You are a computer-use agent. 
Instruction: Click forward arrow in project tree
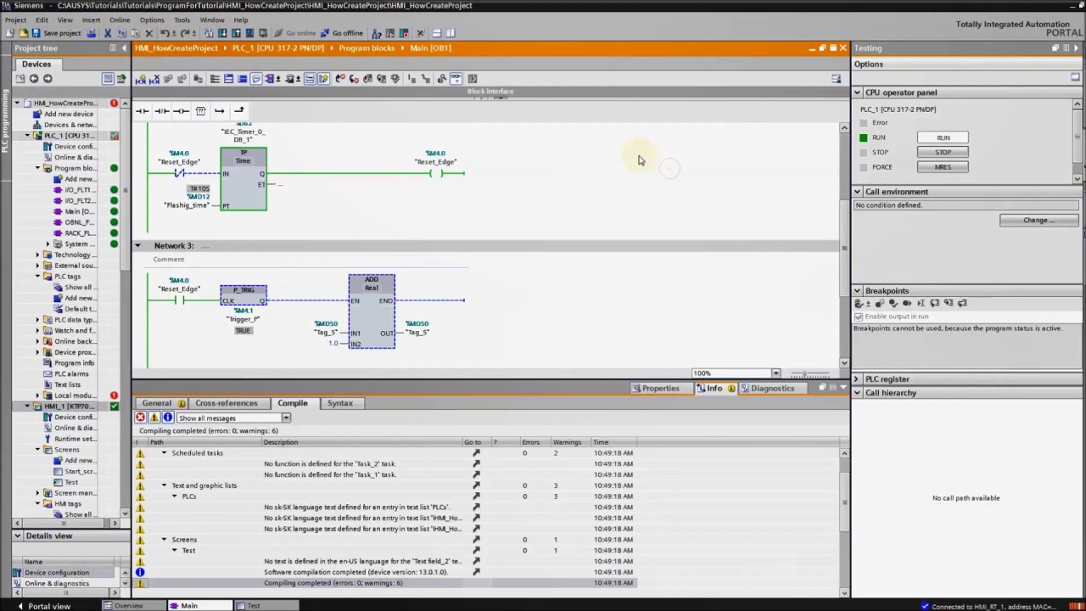point(48,79)
